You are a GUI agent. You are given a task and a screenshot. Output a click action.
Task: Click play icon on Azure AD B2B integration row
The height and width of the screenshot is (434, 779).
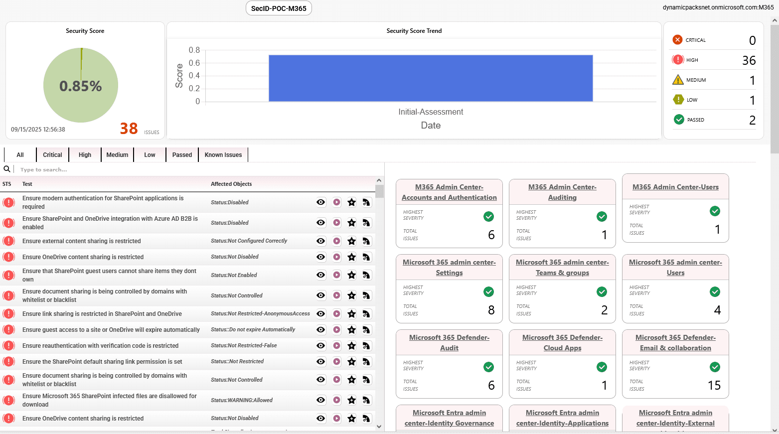click(337, 223)
